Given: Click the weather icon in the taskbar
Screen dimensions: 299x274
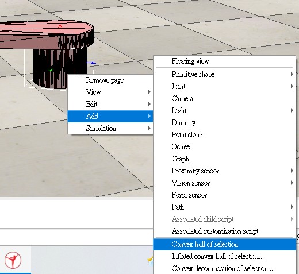Looking at the screenshot, I should [x=150, y=261].
